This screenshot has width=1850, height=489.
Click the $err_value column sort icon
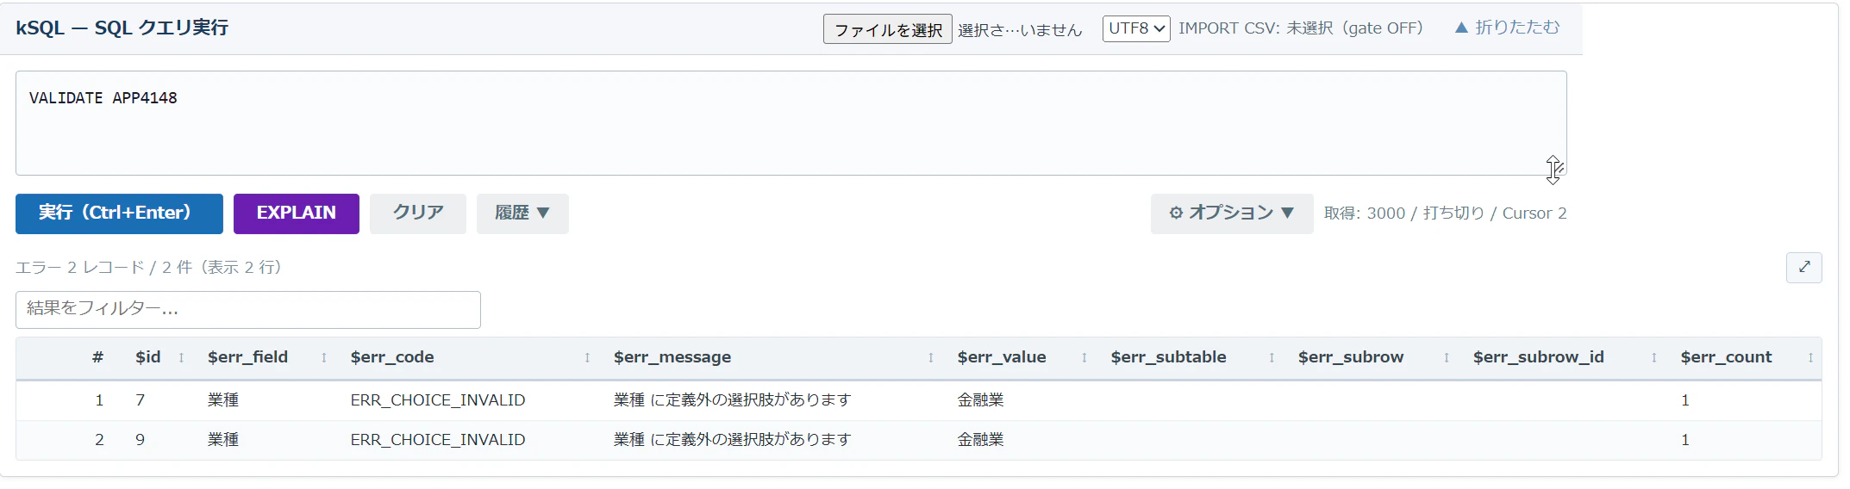tap(1084, 357)
